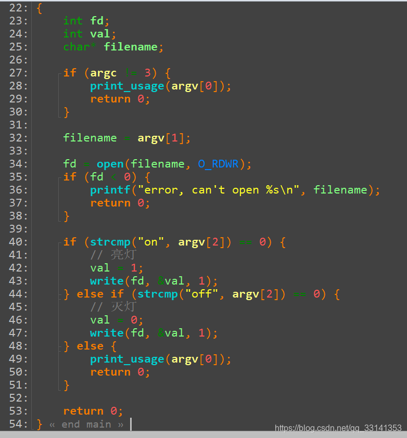Click the opening brace on line 22
Screen dimensions: 407x438
39,8
